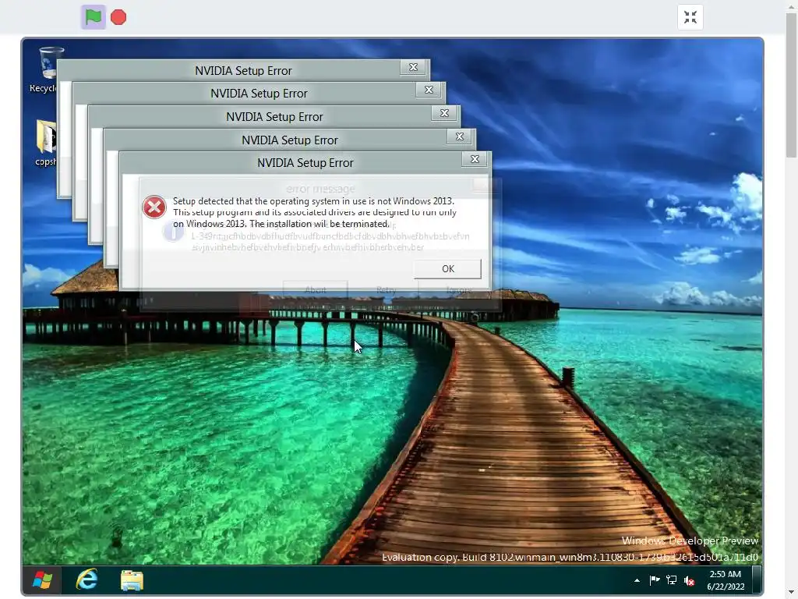798x599 pixels.
Task: Click the green flag start button
Action: [x=94, y=17]
